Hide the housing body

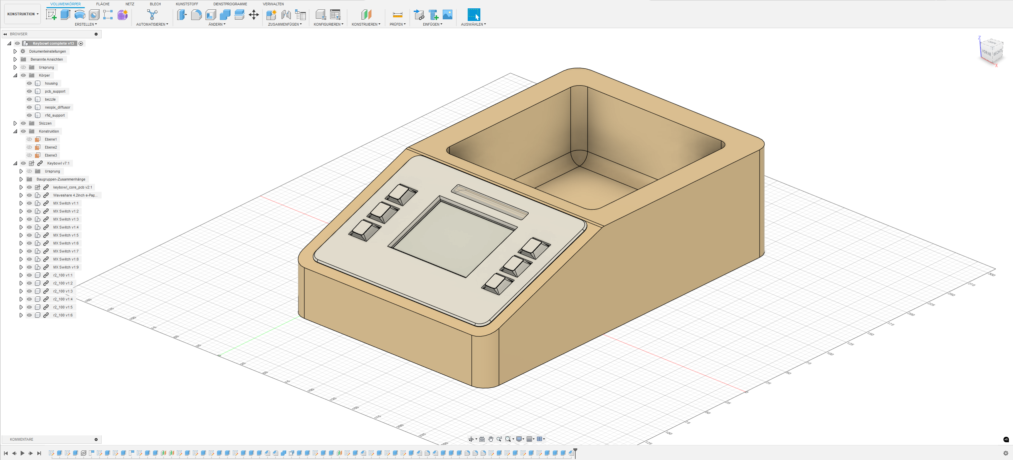pos(30,83)
